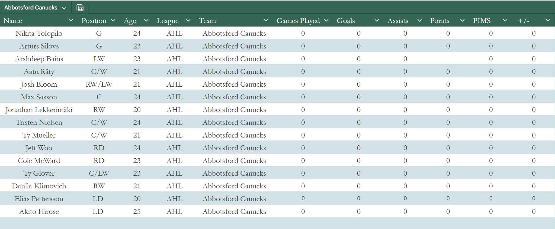Open the Points column dropdown arrow

(462, 21)
